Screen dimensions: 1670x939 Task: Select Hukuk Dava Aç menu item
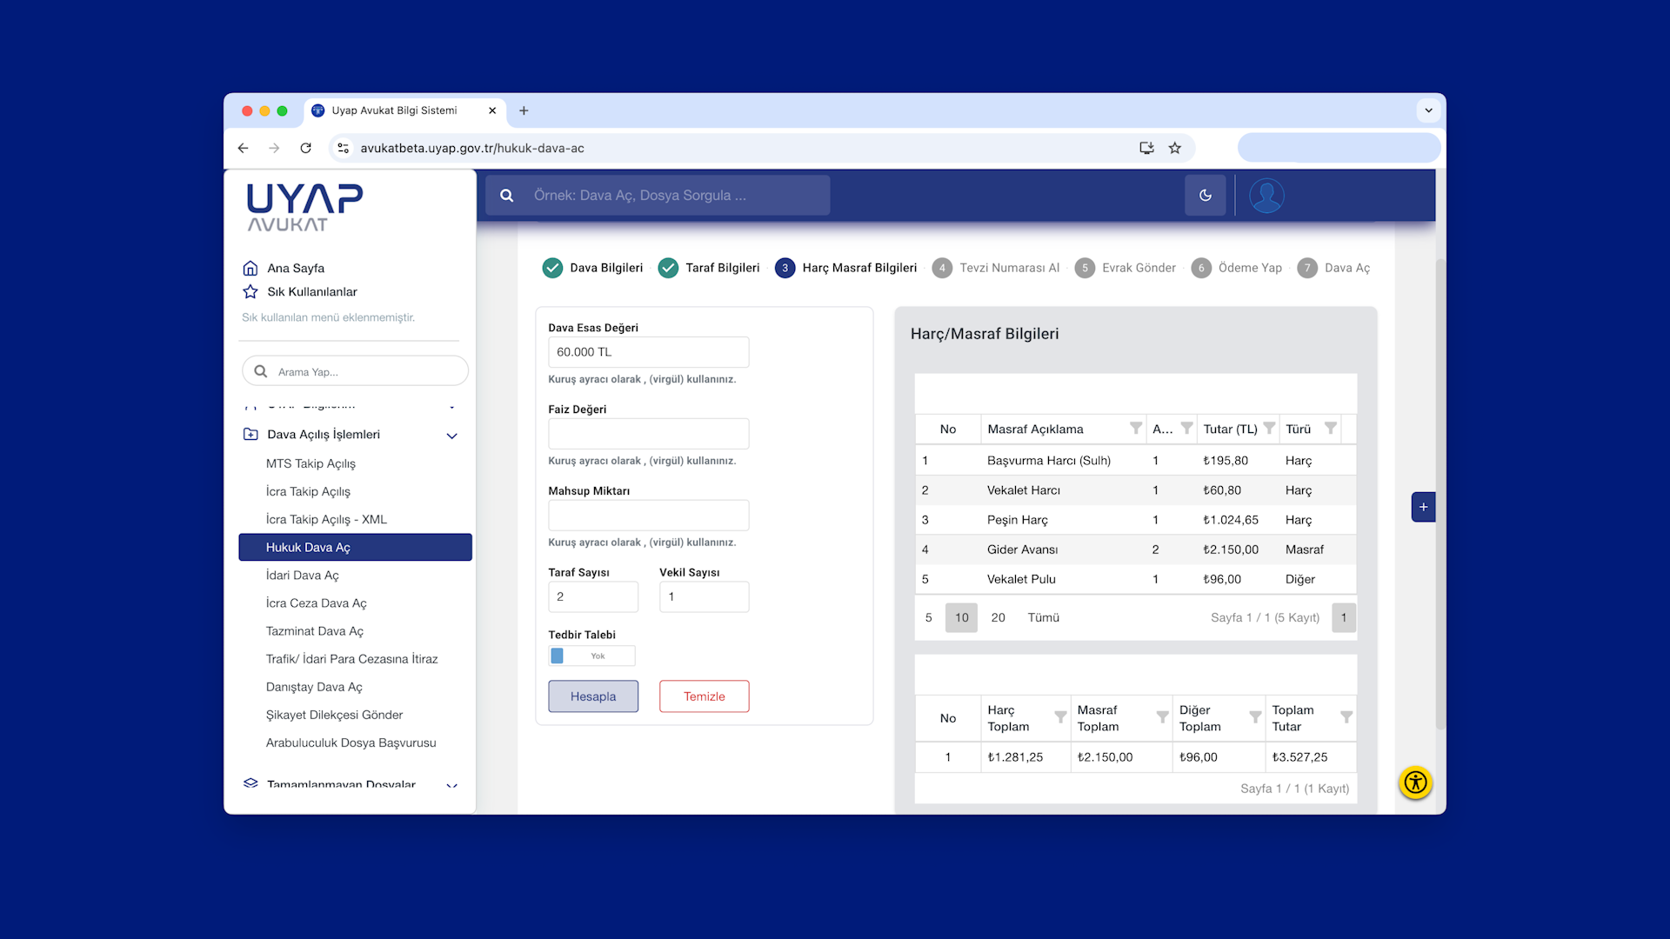tap(355, 547)
